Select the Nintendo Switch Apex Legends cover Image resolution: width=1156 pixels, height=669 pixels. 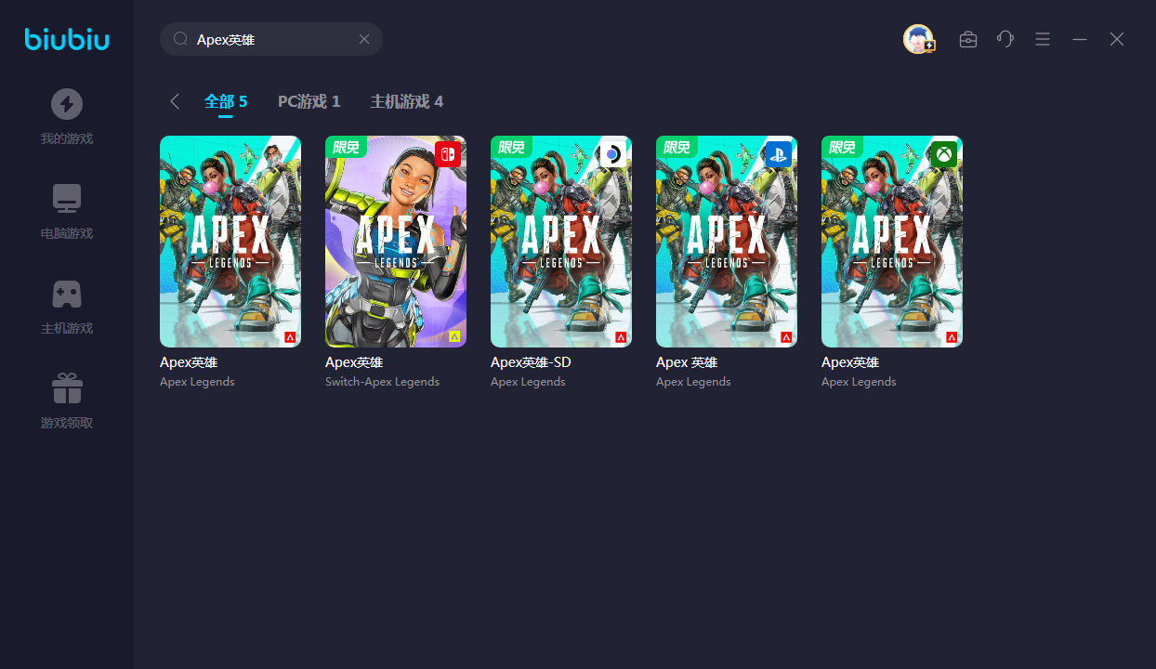pos(396,242)
